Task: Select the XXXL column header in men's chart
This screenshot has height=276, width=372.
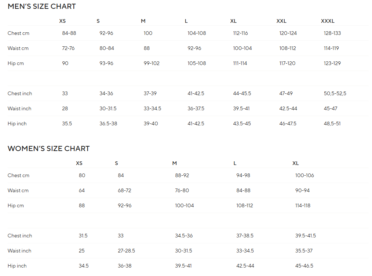Action: click(328, 21)
